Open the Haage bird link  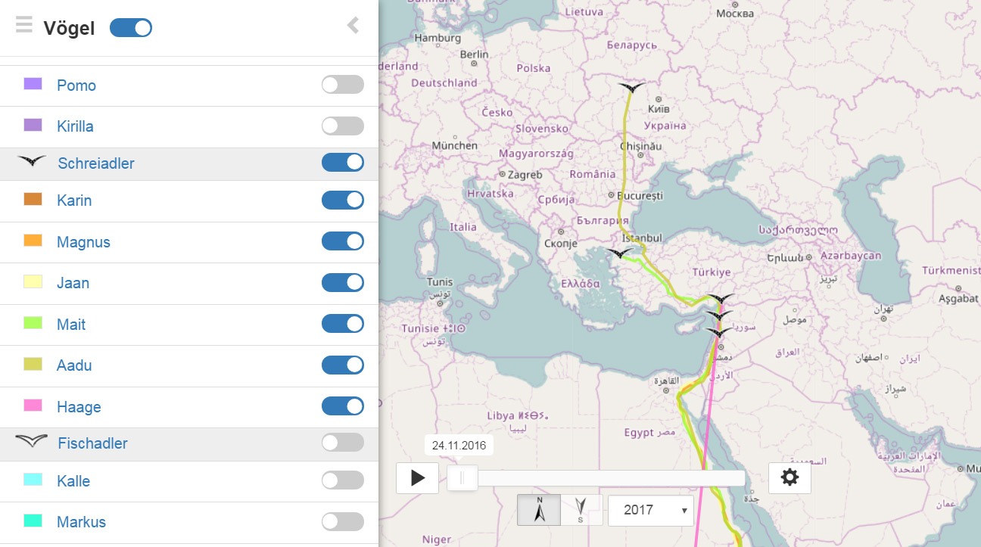point(79,407)
